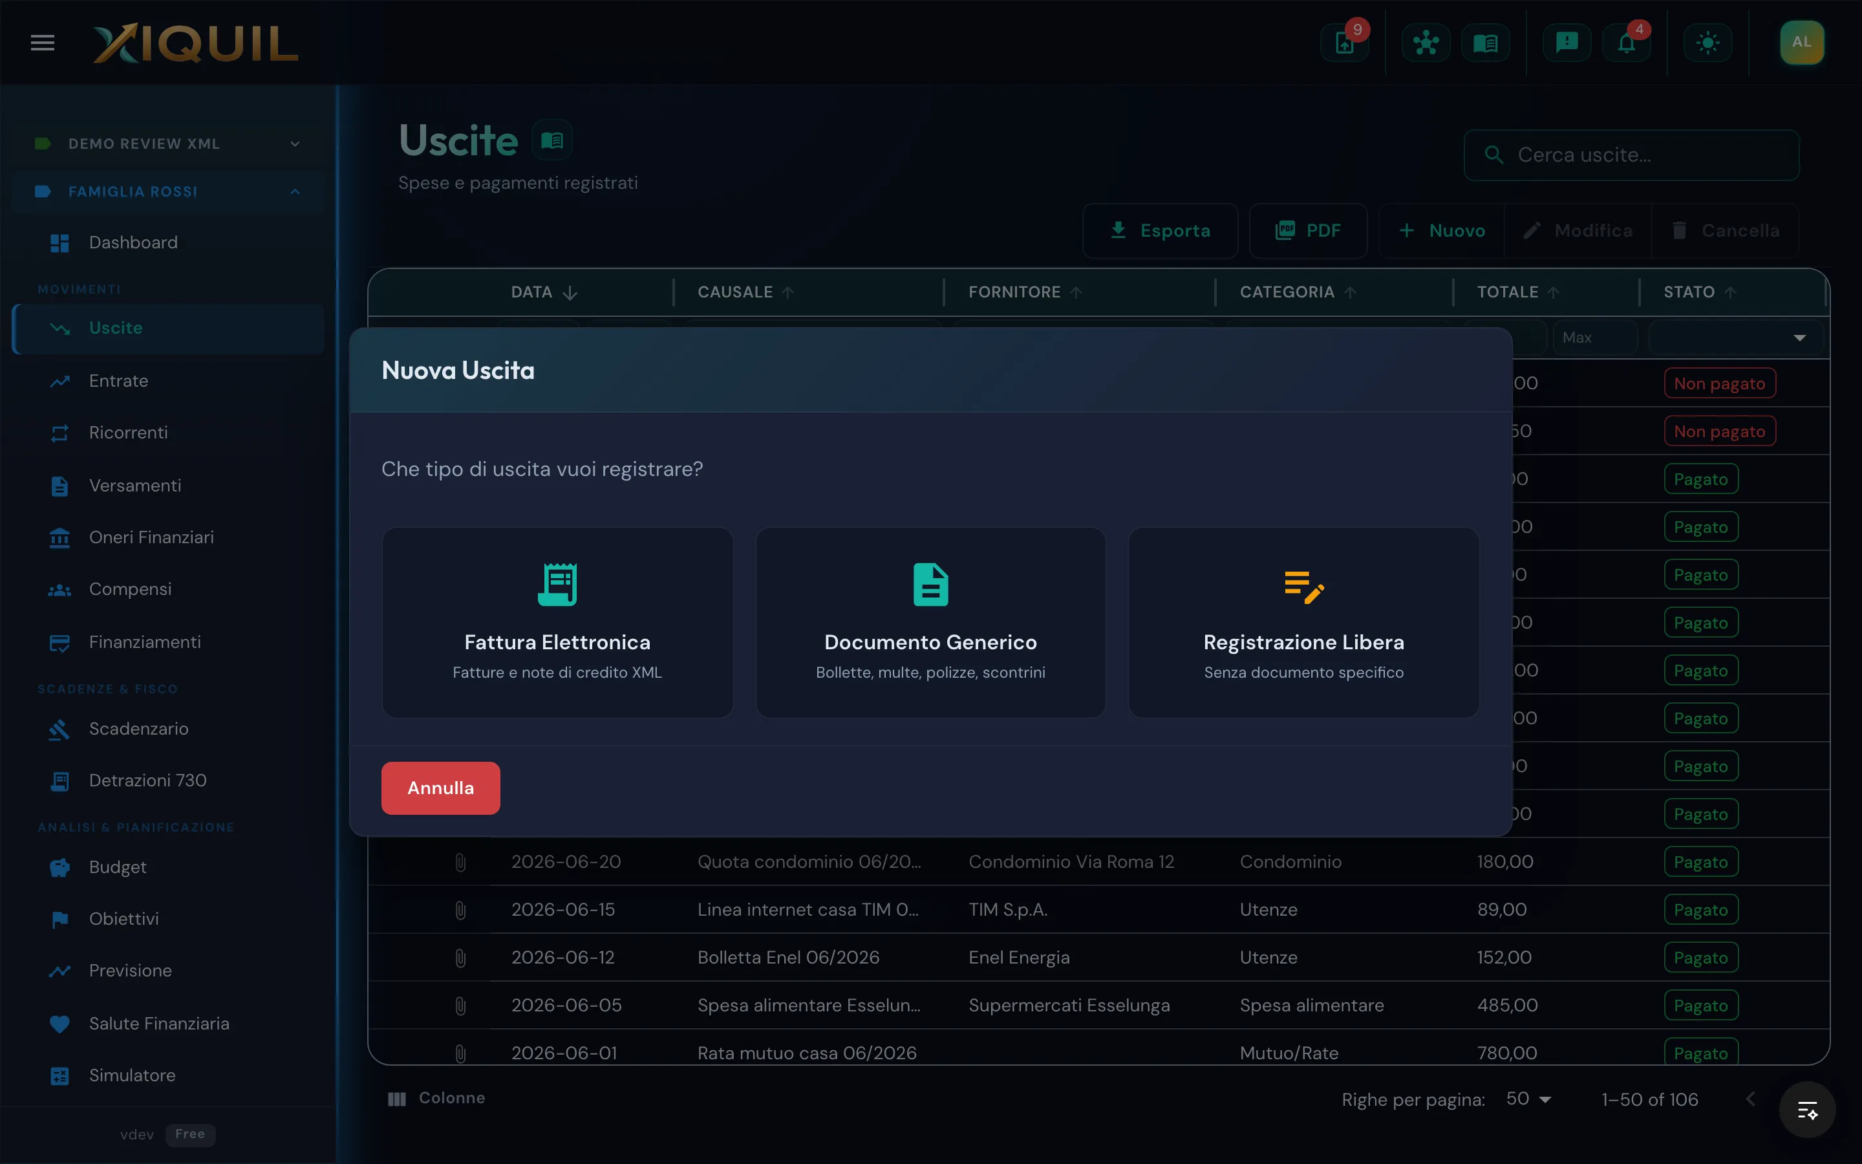1862x1164 pixels.
Task: Click the Finanziamenti card icon
Action: [x=59, y=643]
